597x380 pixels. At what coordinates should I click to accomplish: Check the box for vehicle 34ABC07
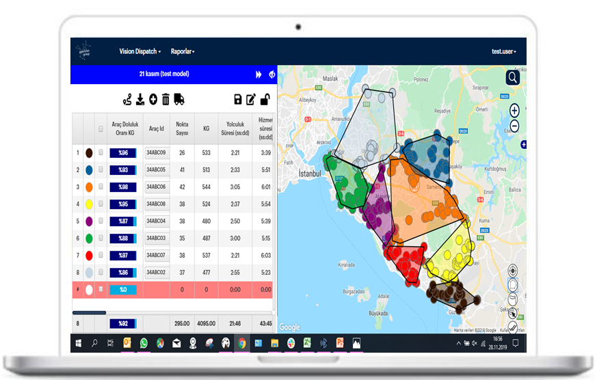pyautogui.click(x=101, y=255)
